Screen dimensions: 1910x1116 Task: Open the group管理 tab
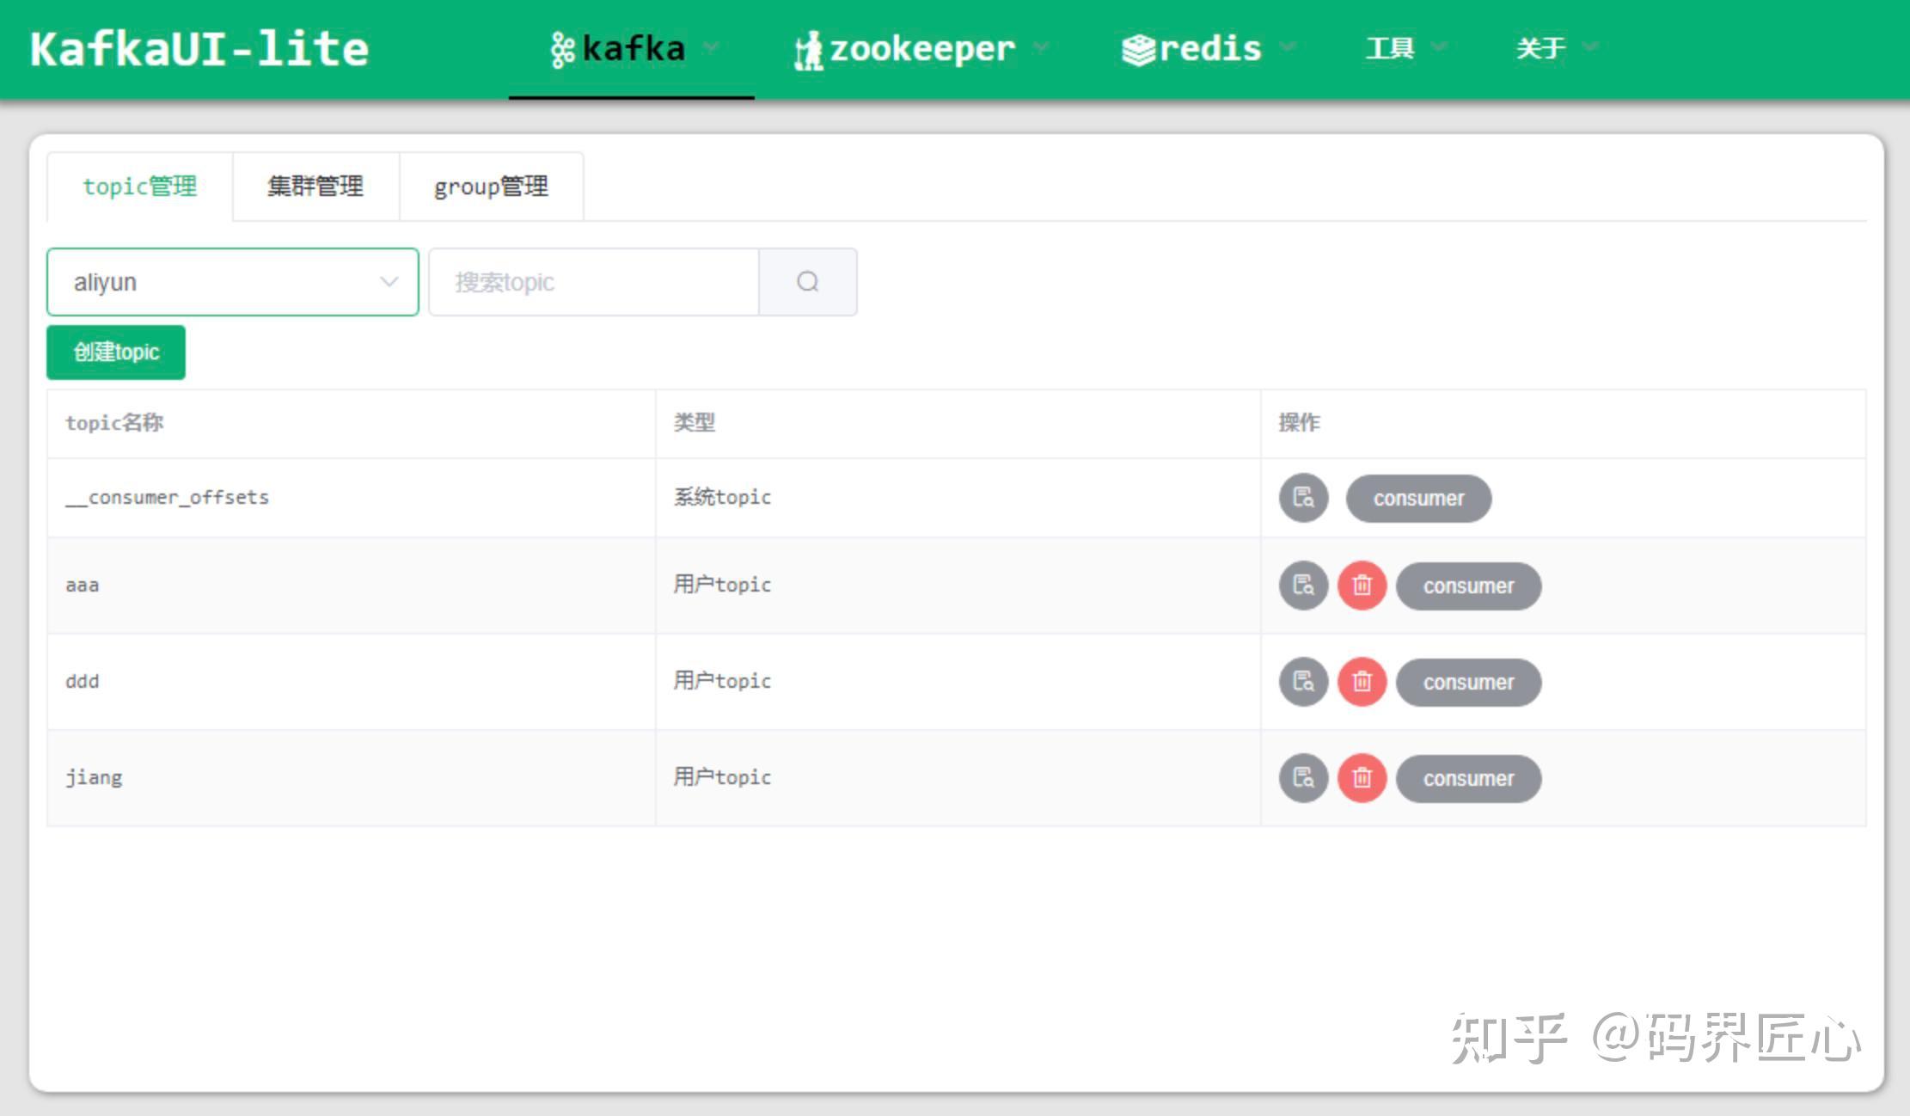tap(491, 186)
